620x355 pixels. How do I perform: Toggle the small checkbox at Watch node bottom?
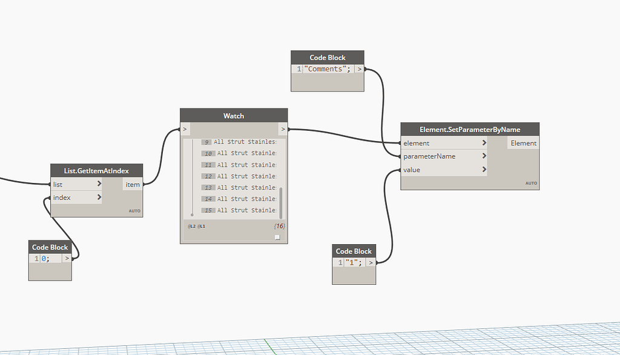(277, 237)
